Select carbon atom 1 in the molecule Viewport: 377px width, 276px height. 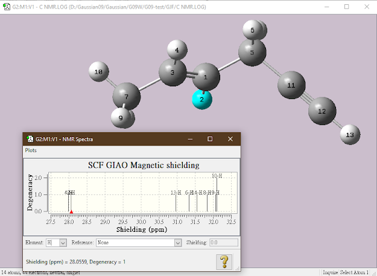(x=206, y=77)
